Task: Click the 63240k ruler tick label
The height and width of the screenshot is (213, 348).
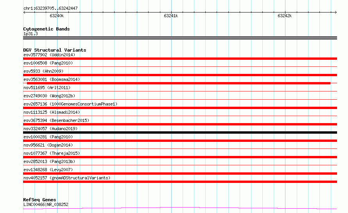Action: tap(57, 16)
